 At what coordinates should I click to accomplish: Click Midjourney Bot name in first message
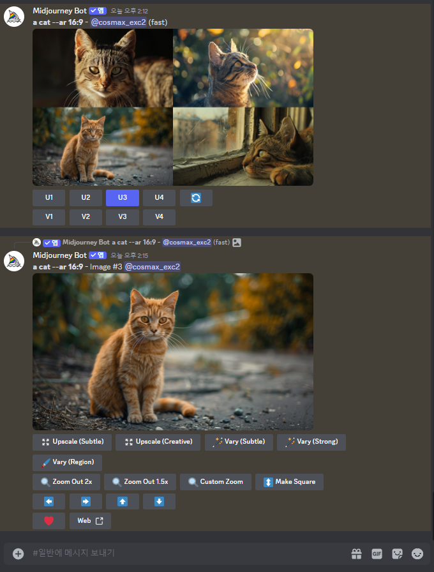(60, 11)
